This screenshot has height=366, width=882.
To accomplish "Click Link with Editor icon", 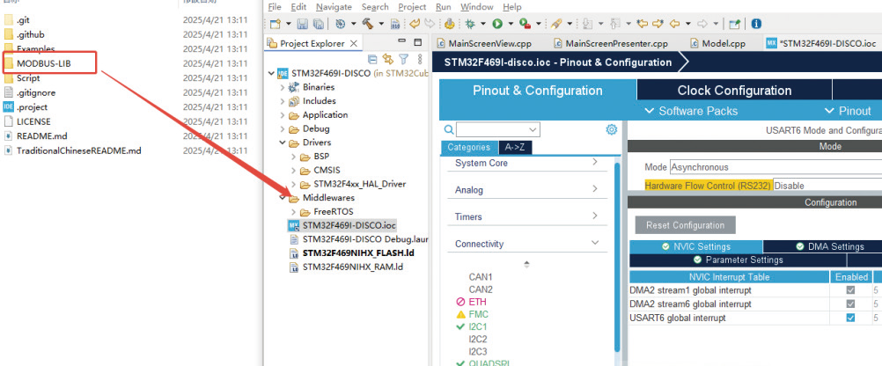I will [x=387, y=59].
